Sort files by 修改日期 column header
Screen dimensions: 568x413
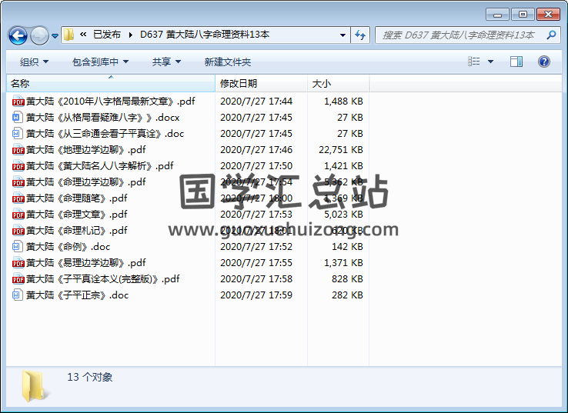(x=239, y=83)
